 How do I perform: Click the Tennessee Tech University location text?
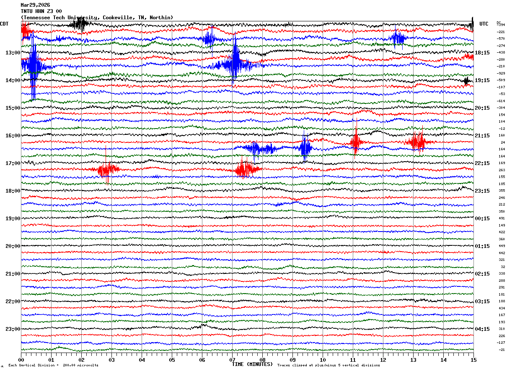97,18
